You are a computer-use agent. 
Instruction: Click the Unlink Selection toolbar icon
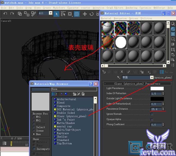tap(27, 14)
